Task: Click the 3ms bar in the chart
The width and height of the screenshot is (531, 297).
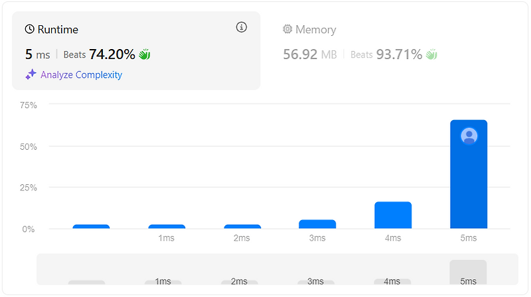Action: coord(317,224)
